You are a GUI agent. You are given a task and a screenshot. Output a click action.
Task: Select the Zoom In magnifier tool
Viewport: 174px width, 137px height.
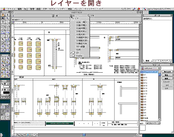[x=3, y=18]
